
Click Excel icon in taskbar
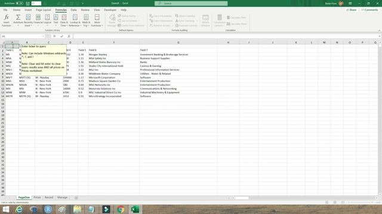(135, 209)
